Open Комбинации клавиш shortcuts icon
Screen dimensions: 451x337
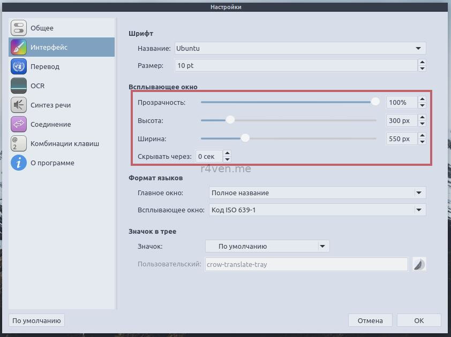(x=19, y=143)
